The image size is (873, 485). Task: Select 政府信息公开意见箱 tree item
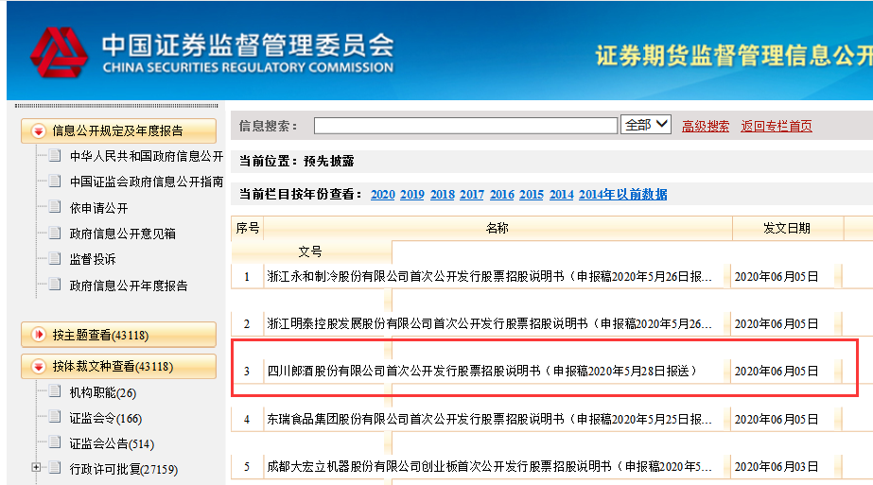123,234
